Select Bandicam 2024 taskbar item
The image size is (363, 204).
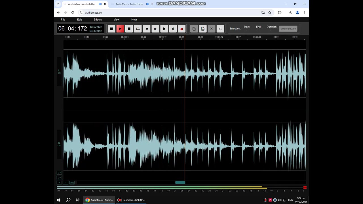click(132, 200)
